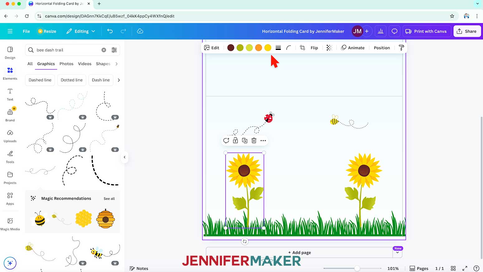Click the Canva Assistant sparkle button
The width and height of the screenshot is (483, 272).
[x=10, y=263]
